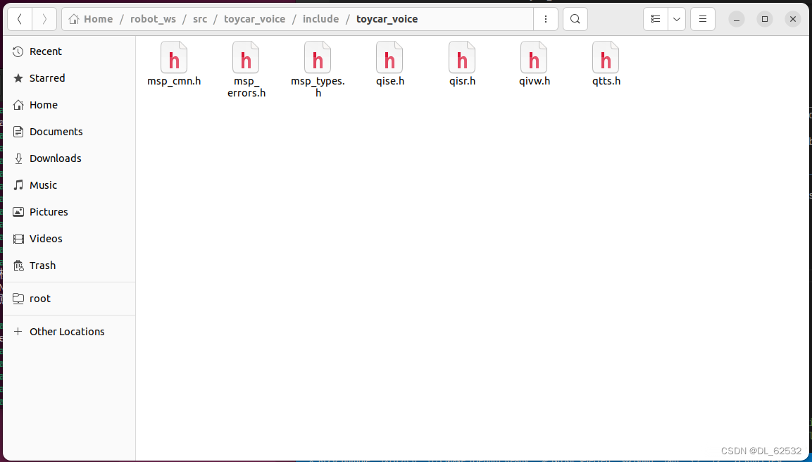Open the root location in the sidebar

70,299
